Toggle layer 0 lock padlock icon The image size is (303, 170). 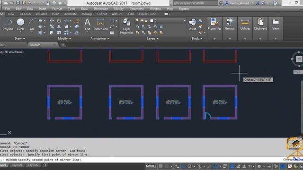[x=146, y=20]
